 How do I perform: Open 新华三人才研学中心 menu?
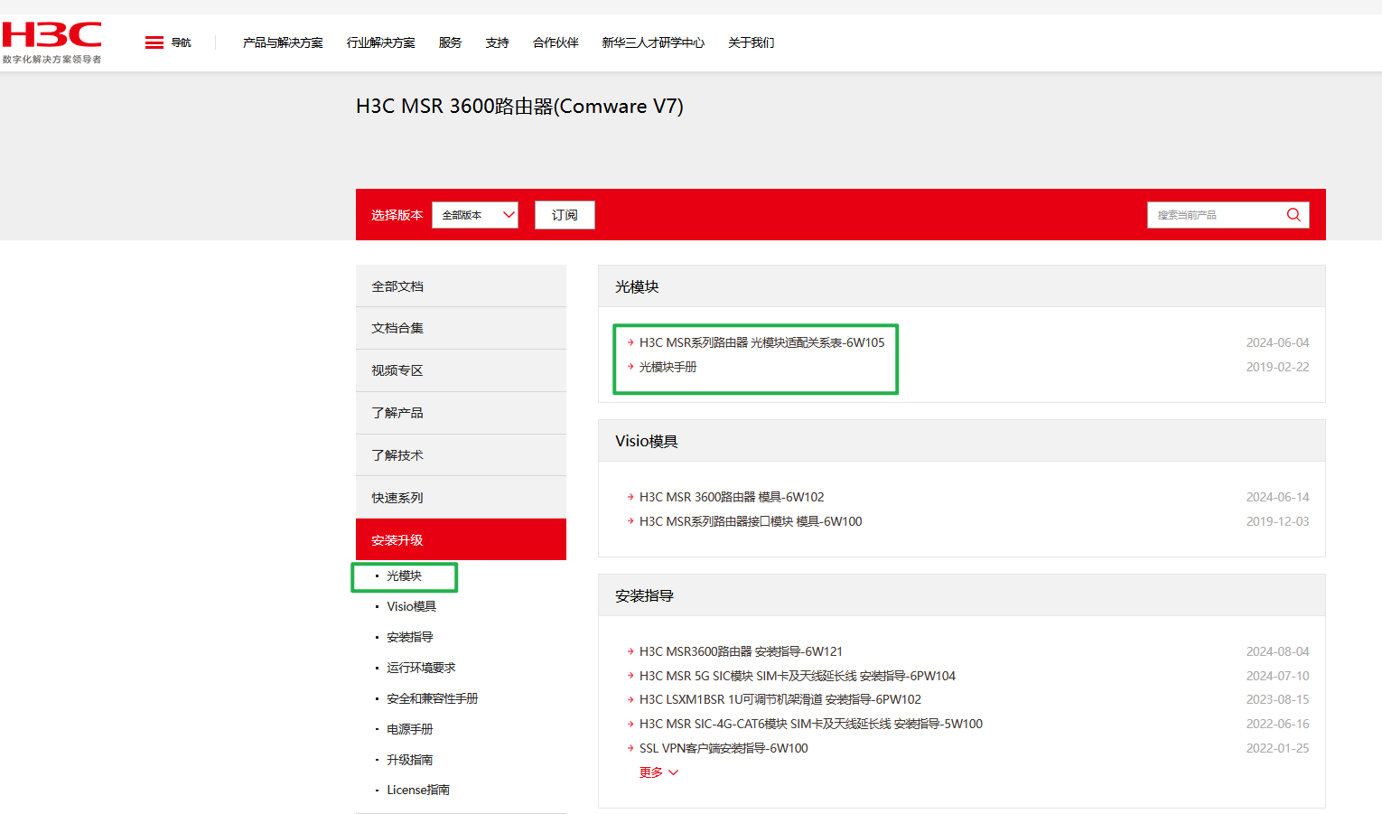coord(653,42)
